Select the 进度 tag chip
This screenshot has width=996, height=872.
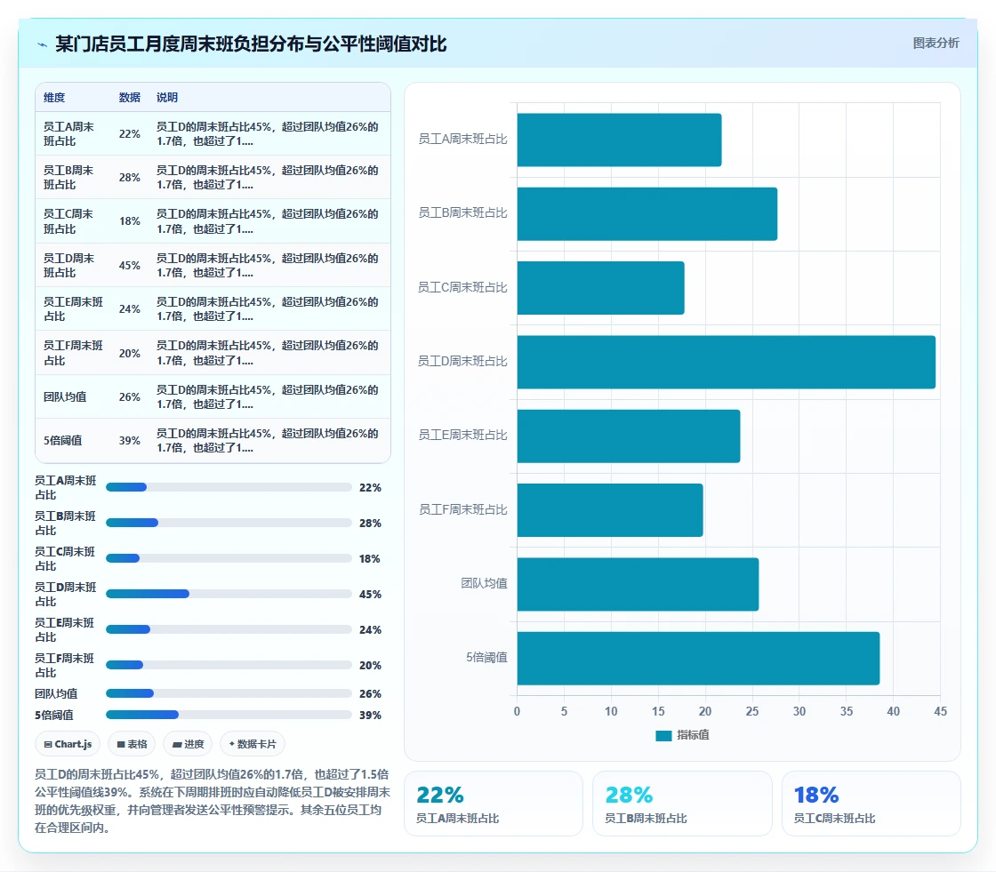188,744
